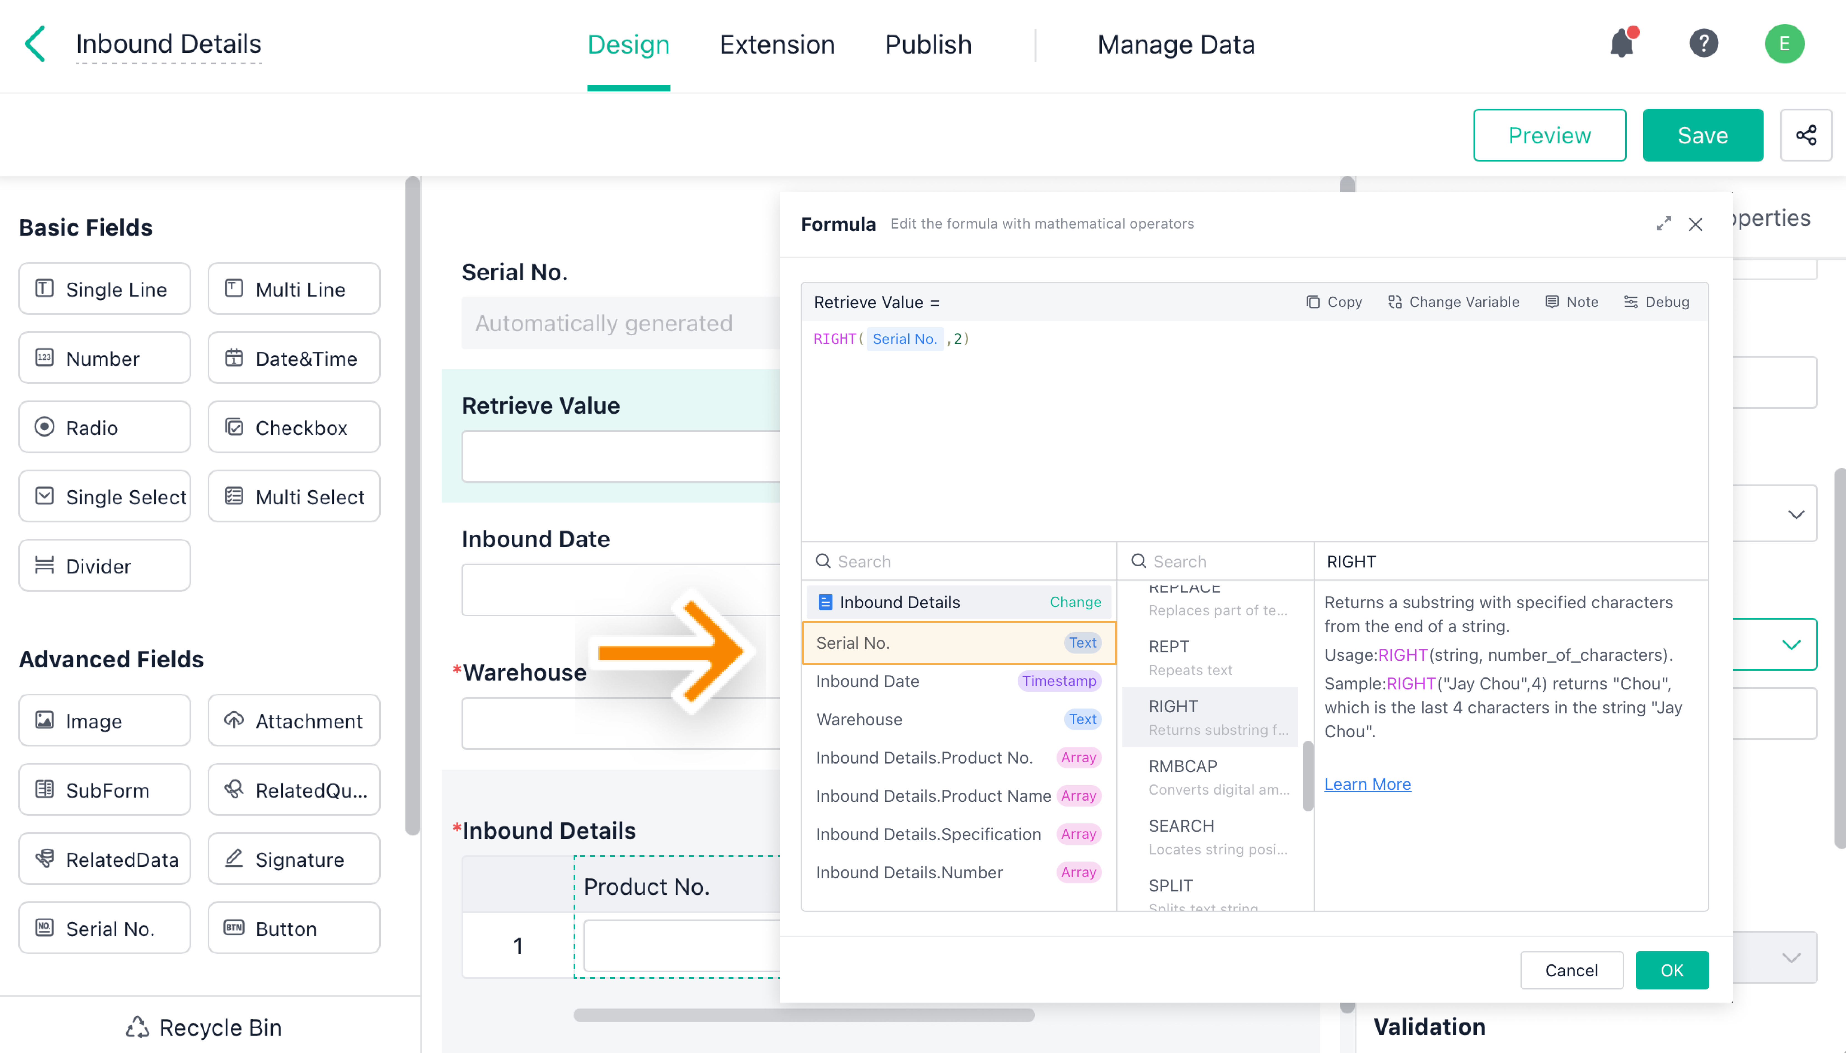Click the Retrieve Value input field
This screenshot has height=1053, width=1846.
pos(621,457)
